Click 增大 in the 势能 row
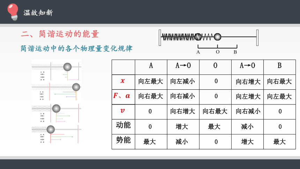This screenshot has height=169, width=300. (247, 142)
